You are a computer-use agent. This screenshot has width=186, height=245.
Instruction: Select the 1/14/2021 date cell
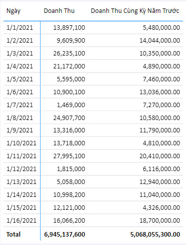(21, 195)
